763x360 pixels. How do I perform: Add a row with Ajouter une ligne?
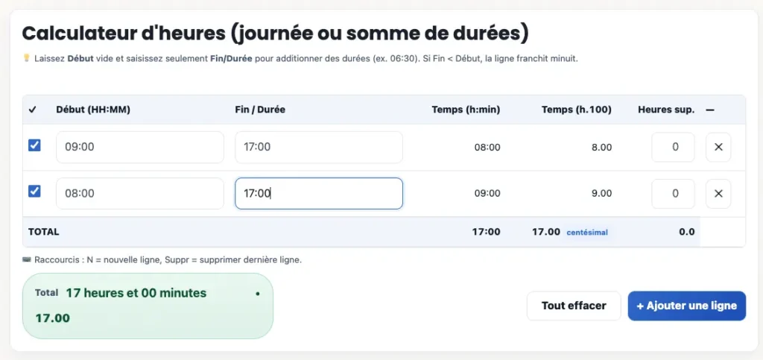click(686, 306)
